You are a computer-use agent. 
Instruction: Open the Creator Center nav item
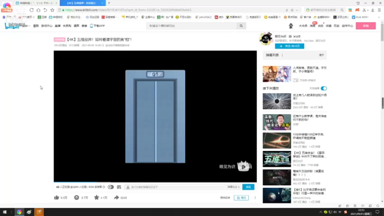pos(347,26)
